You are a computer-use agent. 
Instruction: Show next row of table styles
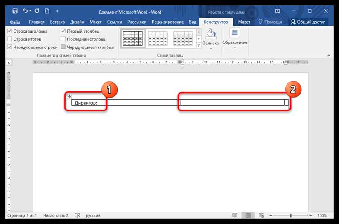tap(198, 39)
